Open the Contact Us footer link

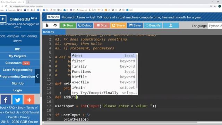(x=12, y=112)
